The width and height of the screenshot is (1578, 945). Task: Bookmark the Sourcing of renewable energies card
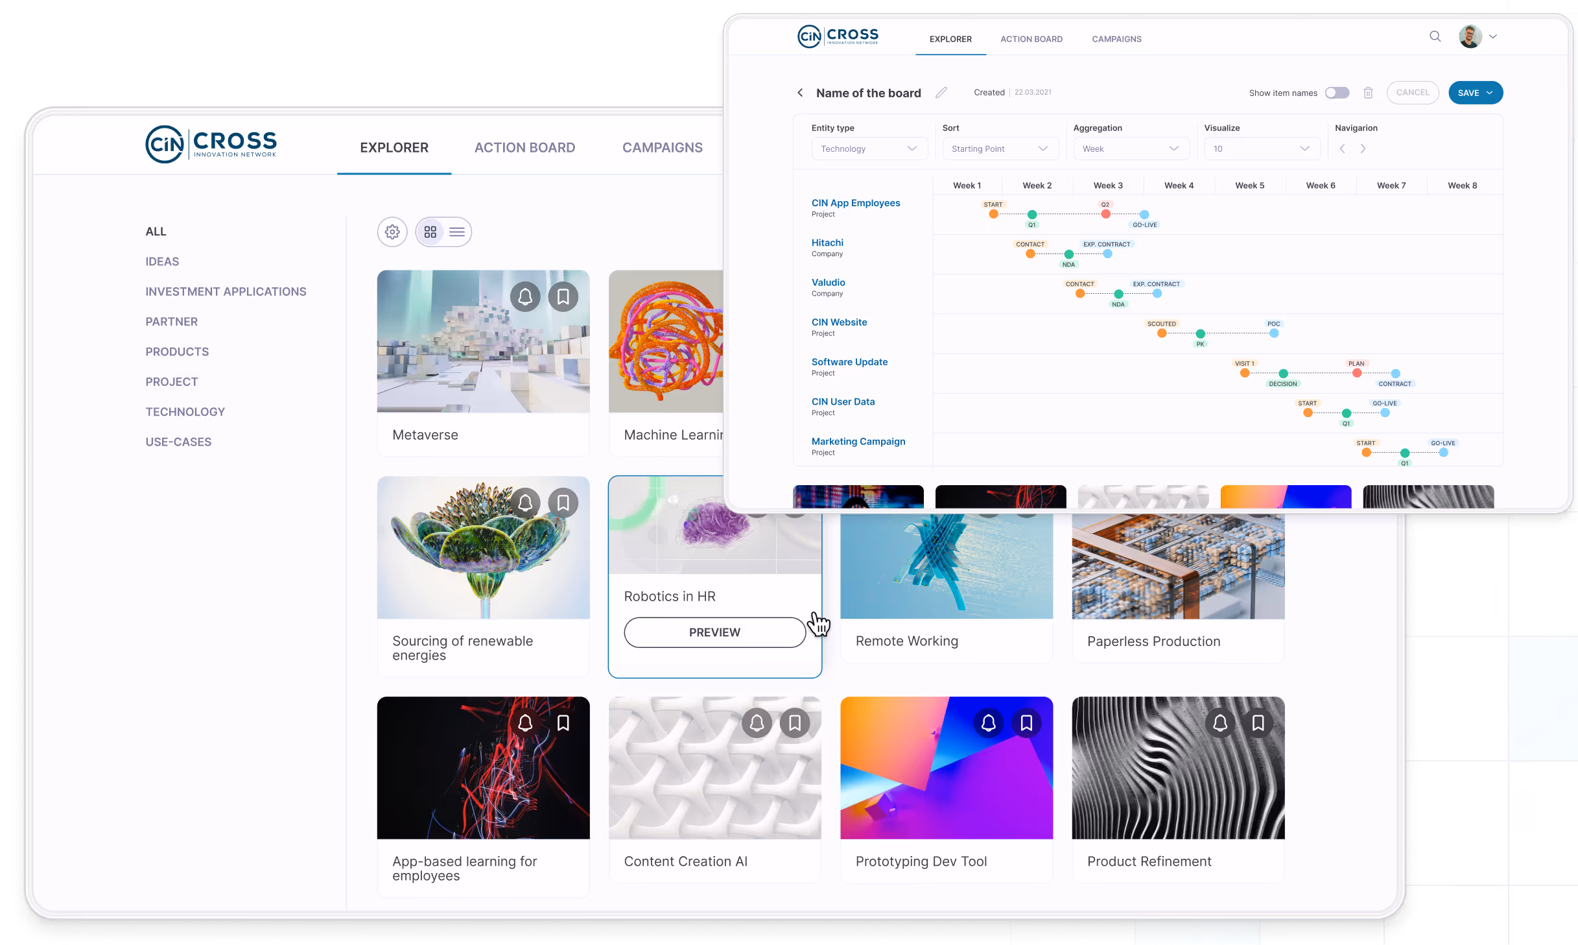pos(563,503)
